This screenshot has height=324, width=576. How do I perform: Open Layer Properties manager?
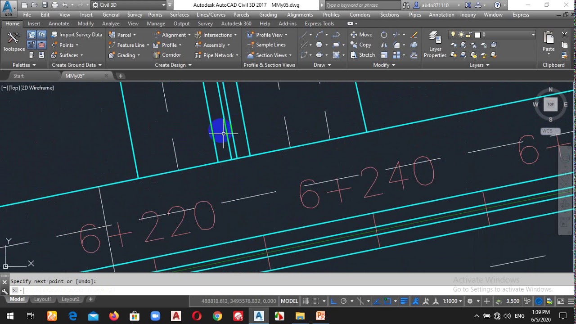(x=435, y=45)
